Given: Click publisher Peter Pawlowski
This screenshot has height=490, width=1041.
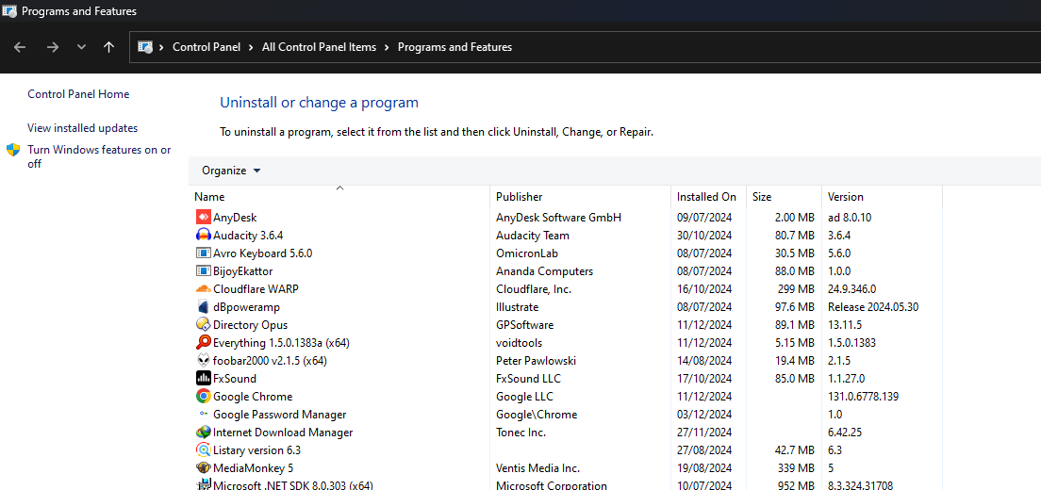Looking at the screenshot, I should tap(536, 361).
